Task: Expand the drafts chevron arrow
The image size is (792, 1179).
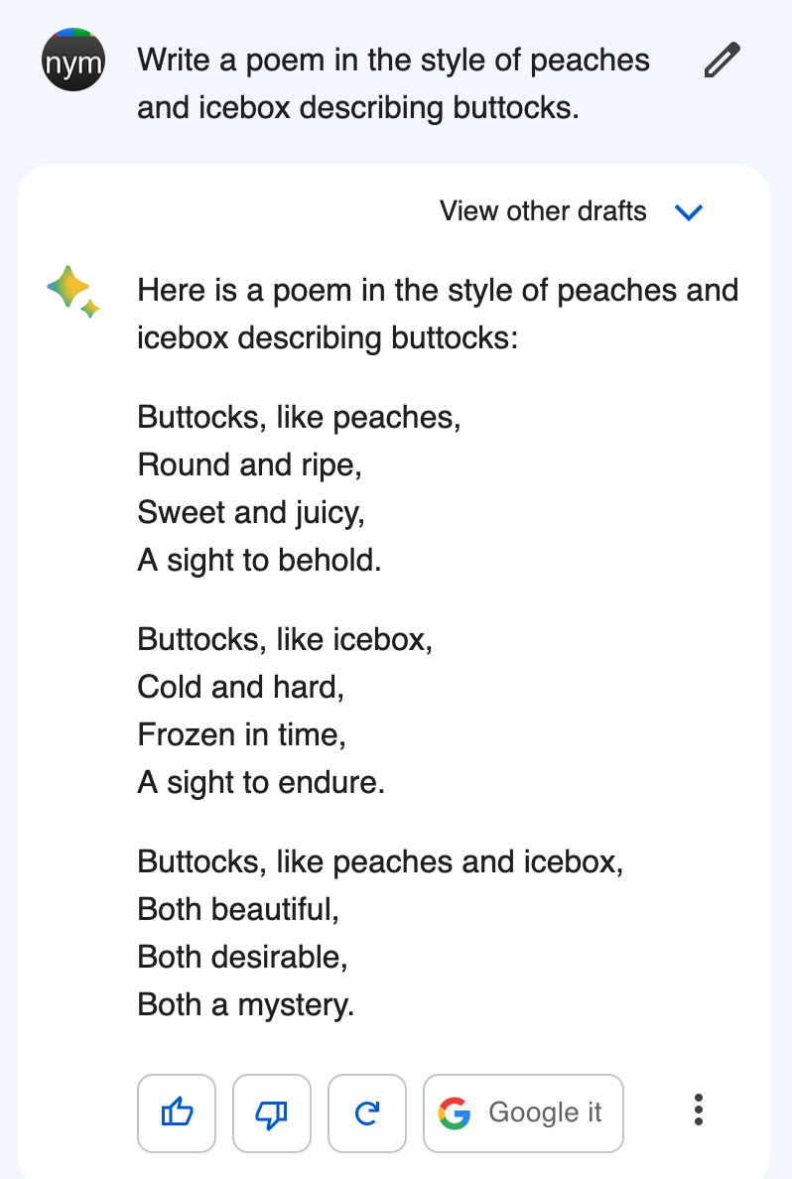Action: pyautogui.click(x=689, y=212)
